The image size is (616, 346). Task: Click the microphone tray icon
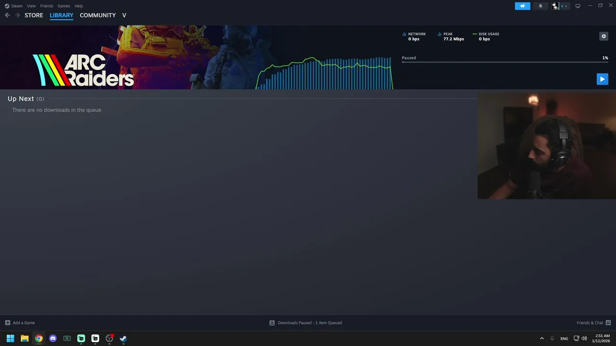(552, 338)
